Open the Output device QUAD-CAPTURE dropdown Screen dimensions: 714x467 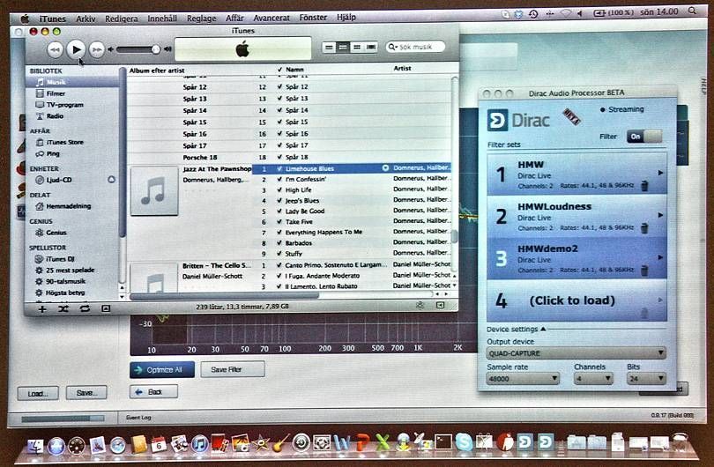[575, 353]
